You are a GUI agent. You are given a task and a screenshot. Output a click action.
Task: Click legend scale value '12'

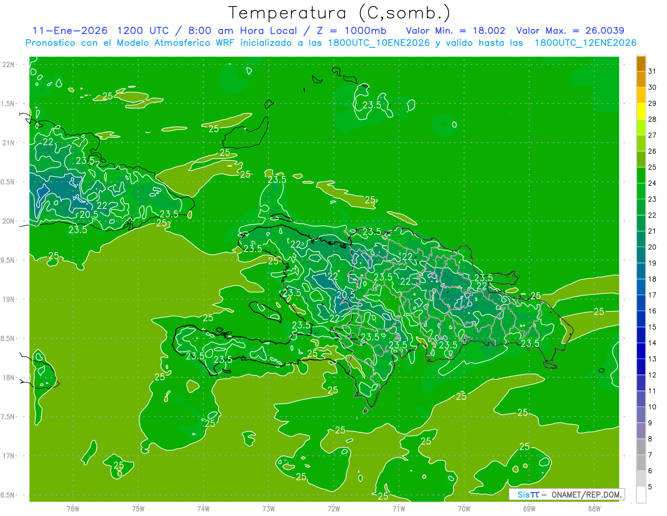[x=653, y=375]
